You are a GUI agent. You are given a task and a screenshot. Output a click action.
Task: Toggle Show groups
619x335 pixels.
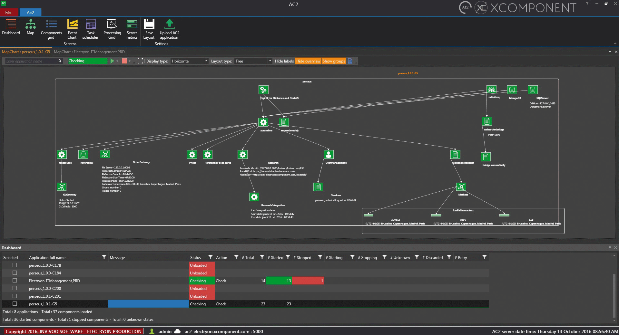click(334, 61)
